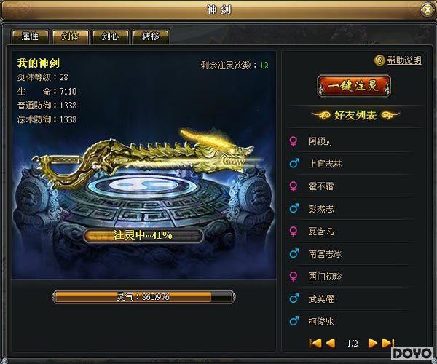Jump to first page of friend list
This screenshot has height=364, width=437.
coord(315,343)
